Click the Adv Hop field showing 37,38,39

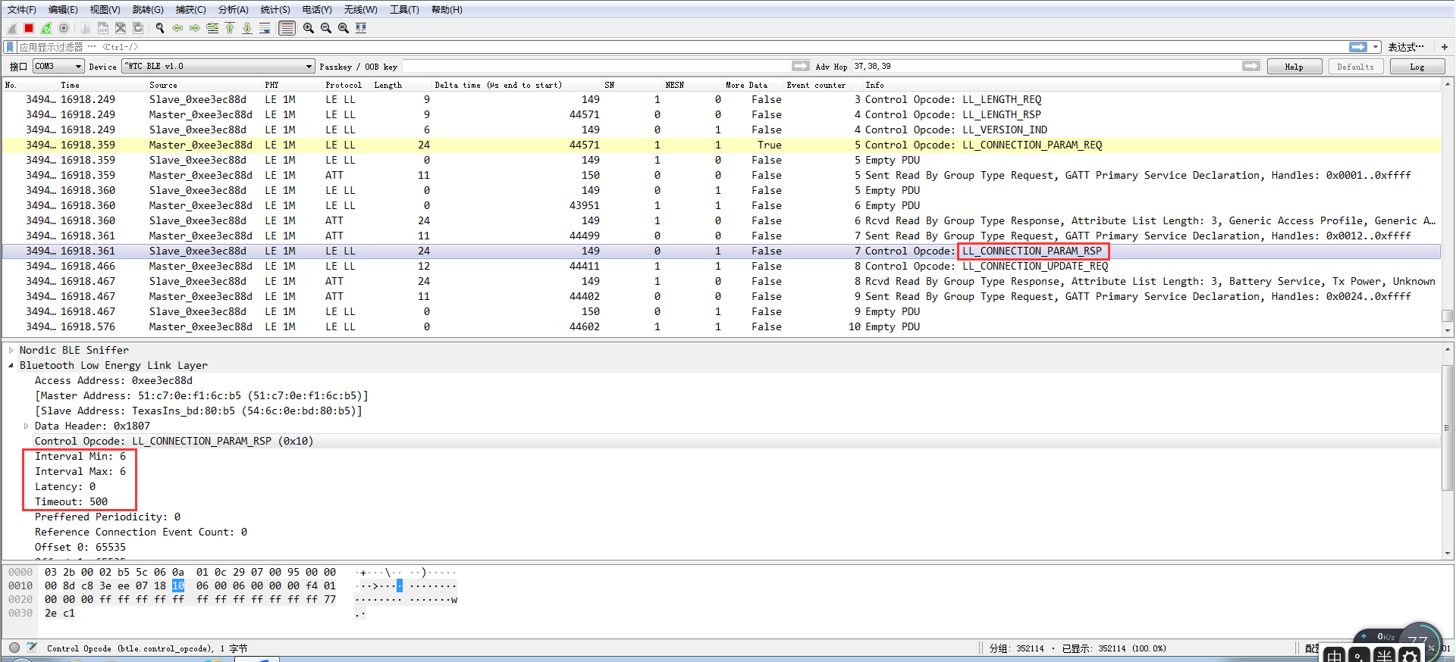click(x=1046, y=66)
